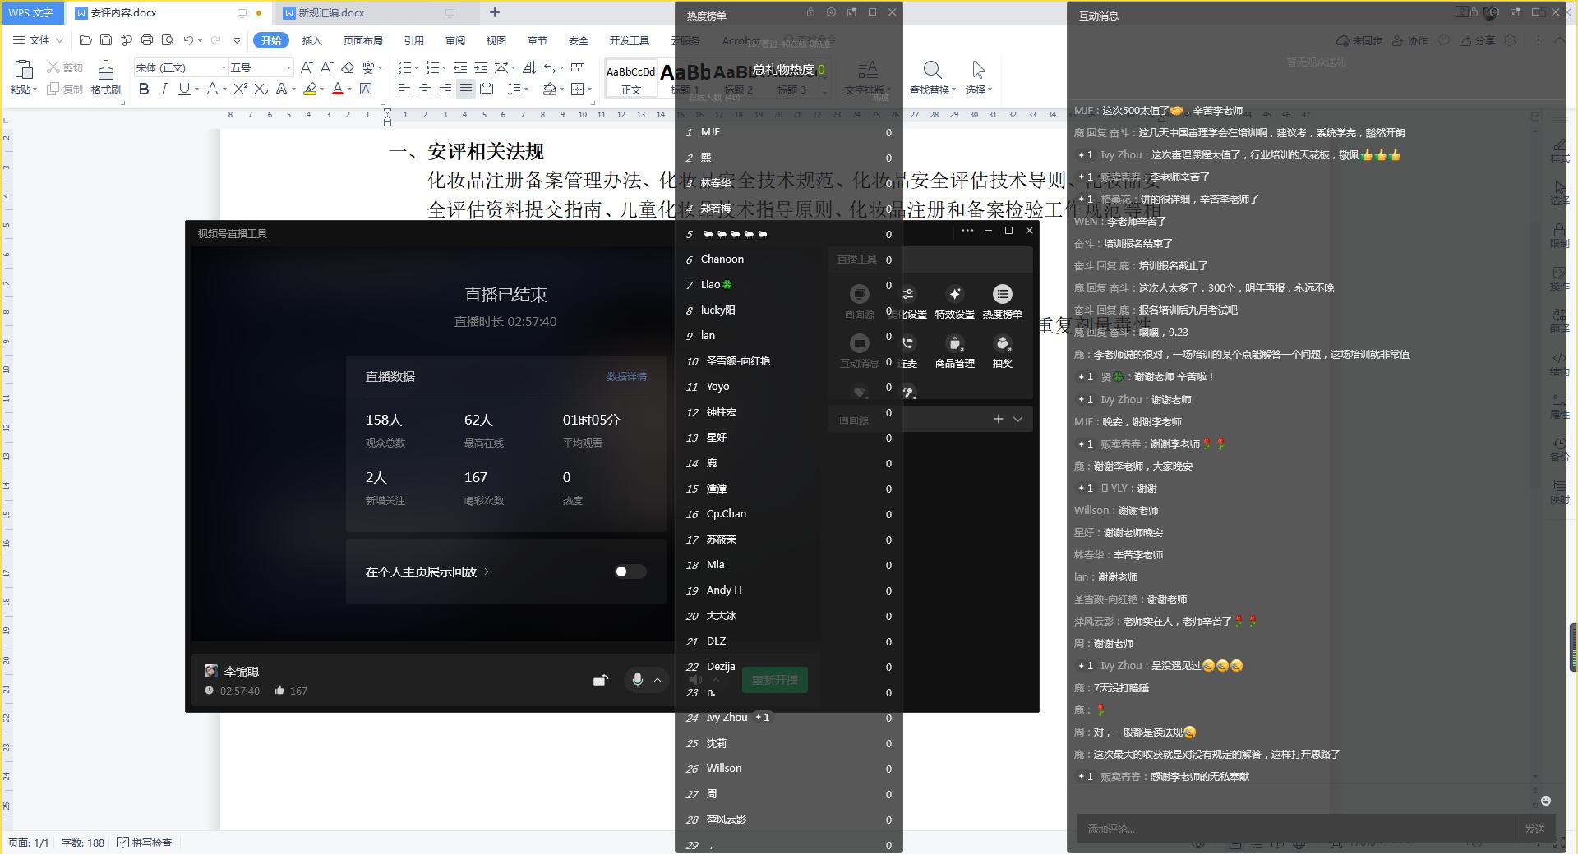Click 拼写检查 in status bar
The width and height of the screenshot is (1578, 854).
coord(145,843)
